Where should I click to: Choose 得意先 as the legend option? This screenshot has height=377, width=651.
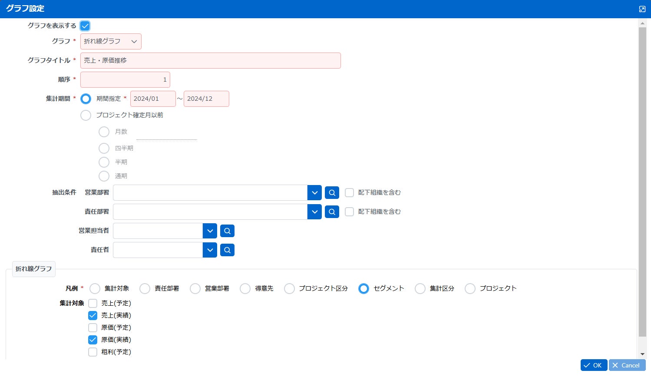(245, 289)
